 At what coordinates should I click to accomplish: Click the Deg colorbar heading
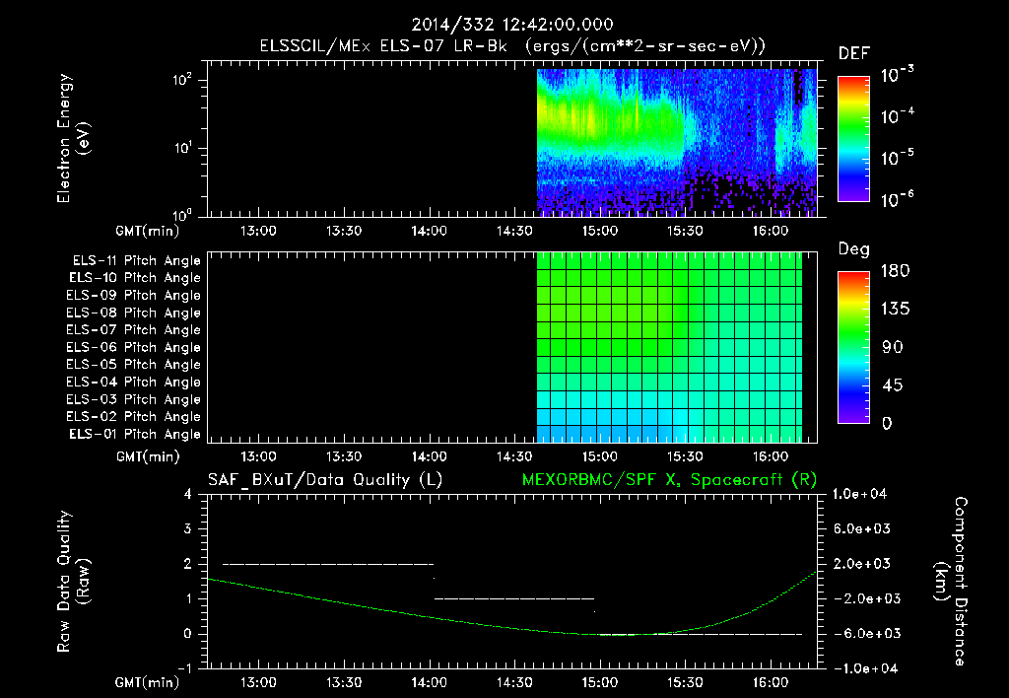[x=854, y=249]
